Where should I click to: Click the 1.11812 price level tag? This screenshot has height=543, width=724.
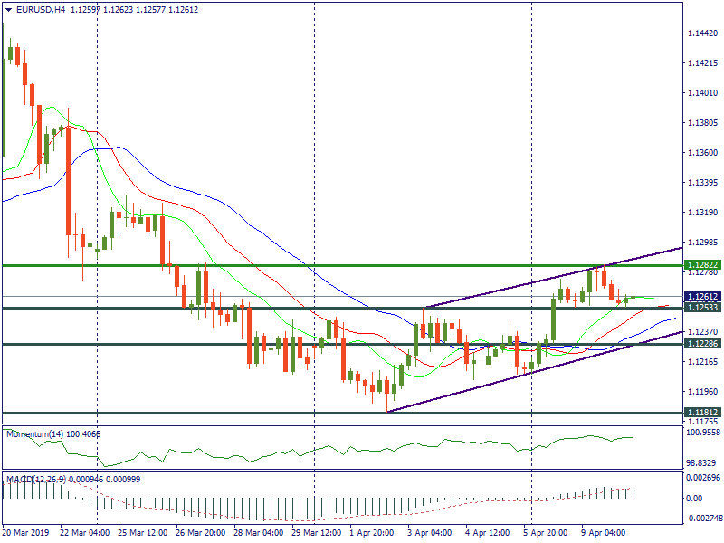click(x=702, y=413)
